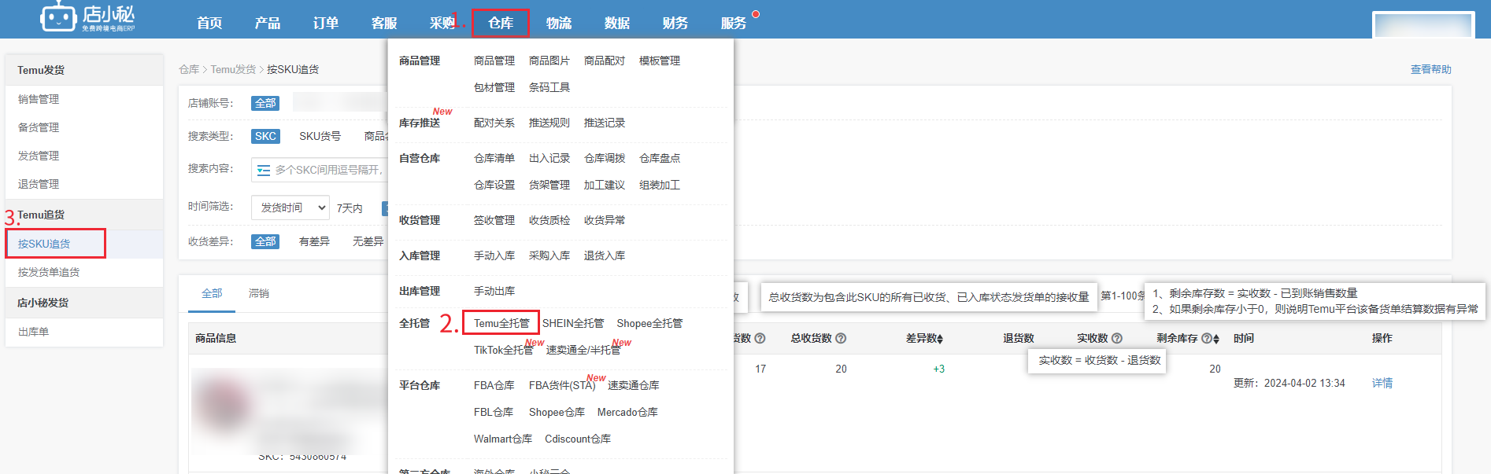Open 商品图片 in the dropdown menu
1491x474 pixels.
pyautogui.click(x=549, y=61)
